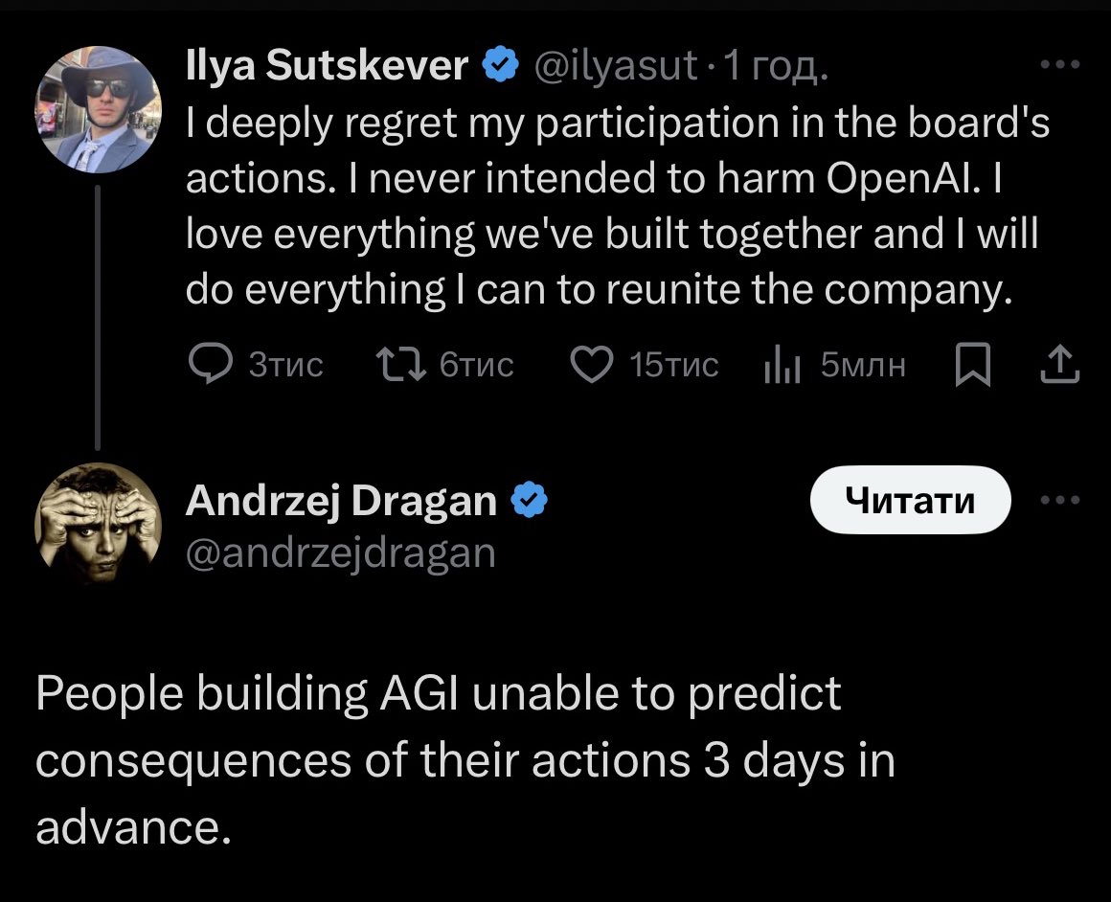
Task: Open the @andrzejdragan handle link
Action: [340, 552]
